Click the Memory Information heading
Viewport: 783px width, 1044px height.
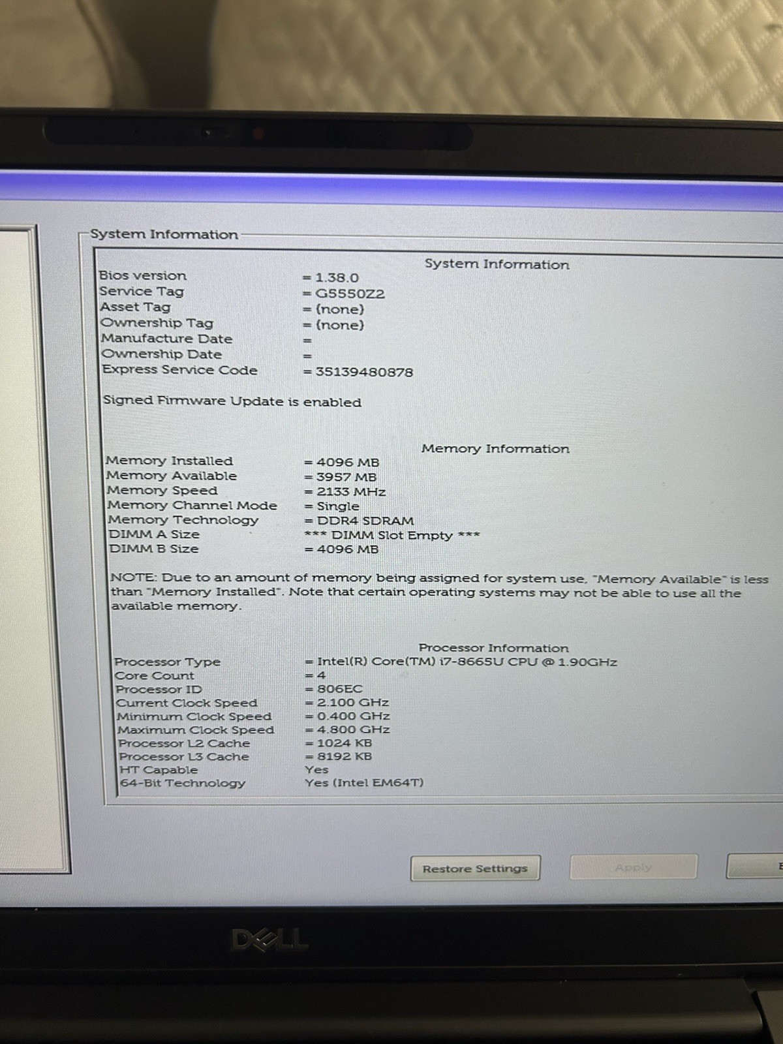pos(495,448)
